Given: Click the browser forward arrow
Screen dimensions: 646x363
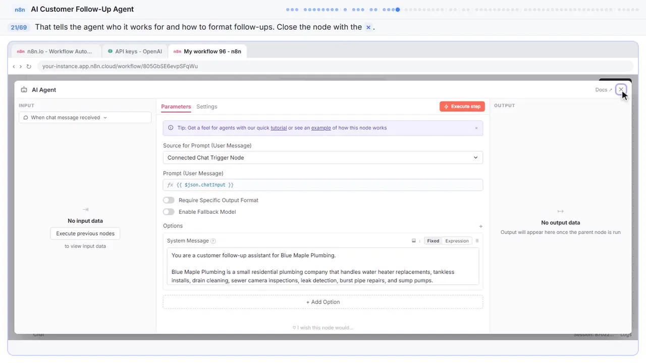Looking at the screenshot, I should pyautogui.click(x=21, y=67).
